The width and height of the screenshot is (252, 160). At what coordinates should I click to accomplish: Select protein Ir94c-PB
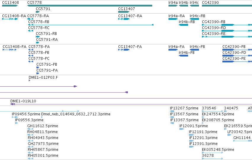tap(197, 47)
